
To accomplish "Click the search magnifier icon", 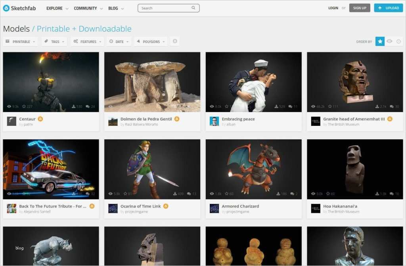I will pyautogui.click(x=193, y=8).
